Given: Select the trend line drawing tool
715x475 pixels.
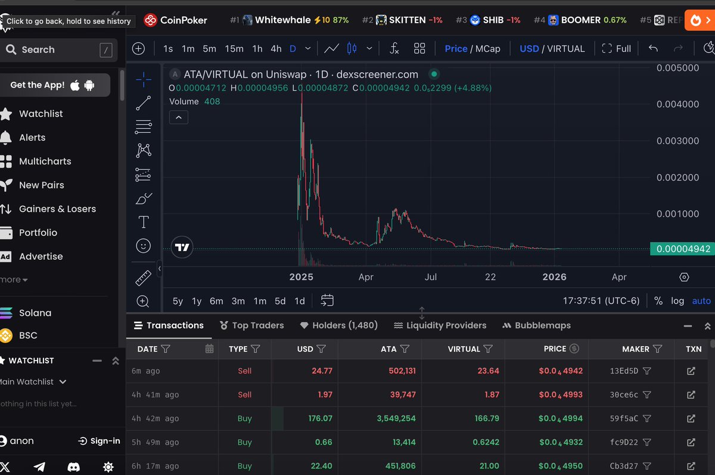Looking at the screenshot, I should pyautogui.click(x=144, y=103).
